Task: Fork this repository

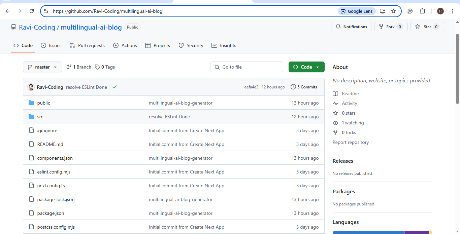Action: point(391,27)
